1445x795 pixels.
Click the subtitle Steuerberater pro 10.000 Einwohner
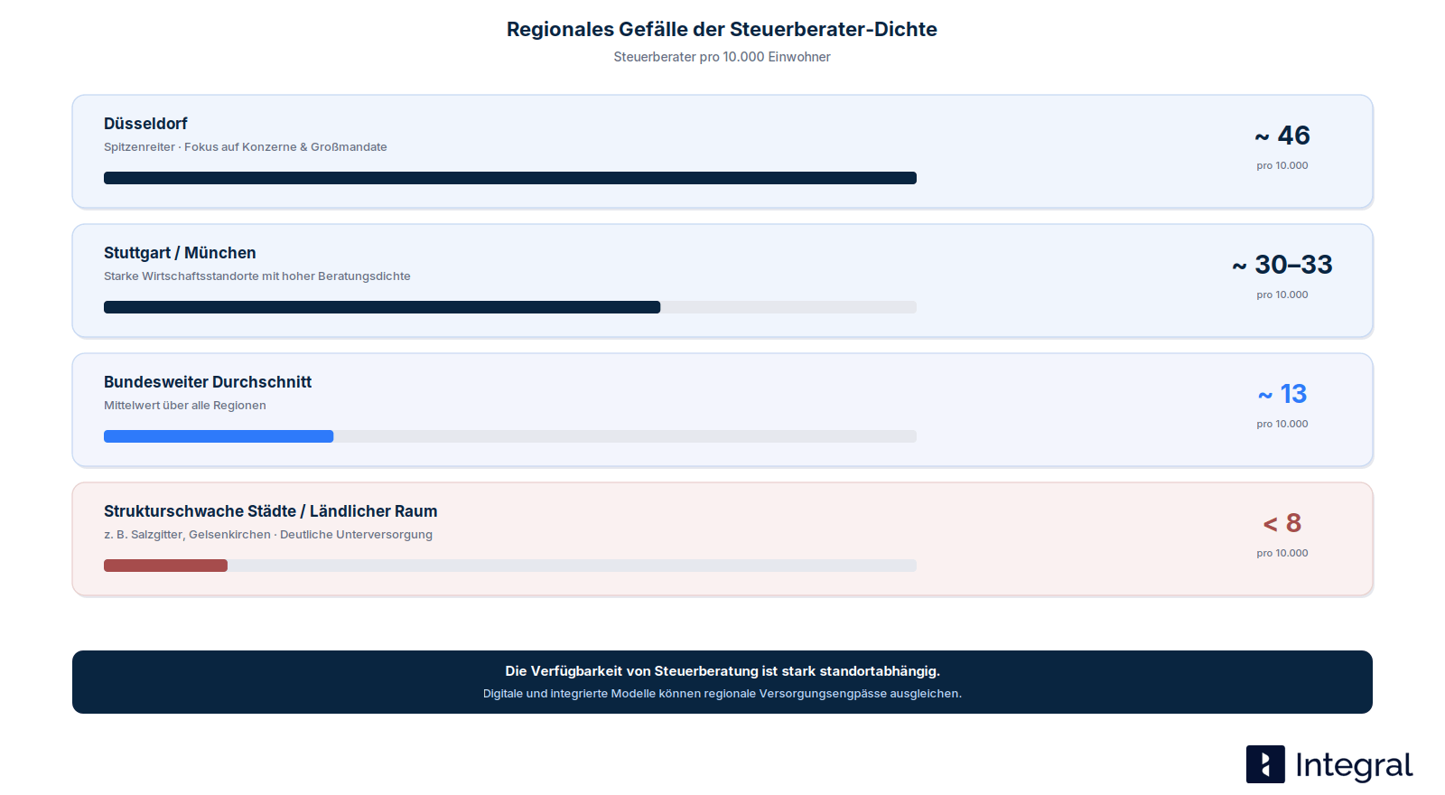(722, 57)
